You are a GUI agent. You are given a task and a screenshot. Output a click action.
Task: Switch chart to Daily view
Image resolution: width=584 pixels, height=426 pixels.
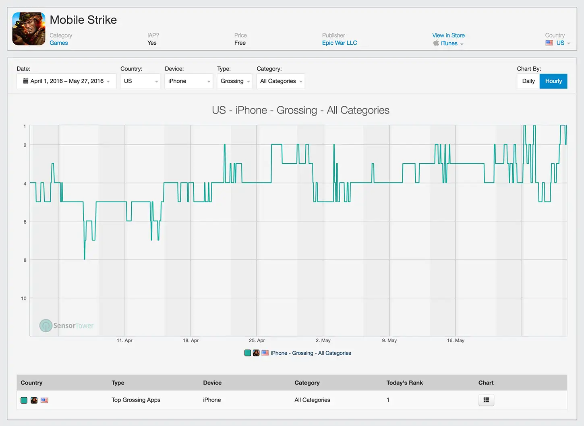528,81
